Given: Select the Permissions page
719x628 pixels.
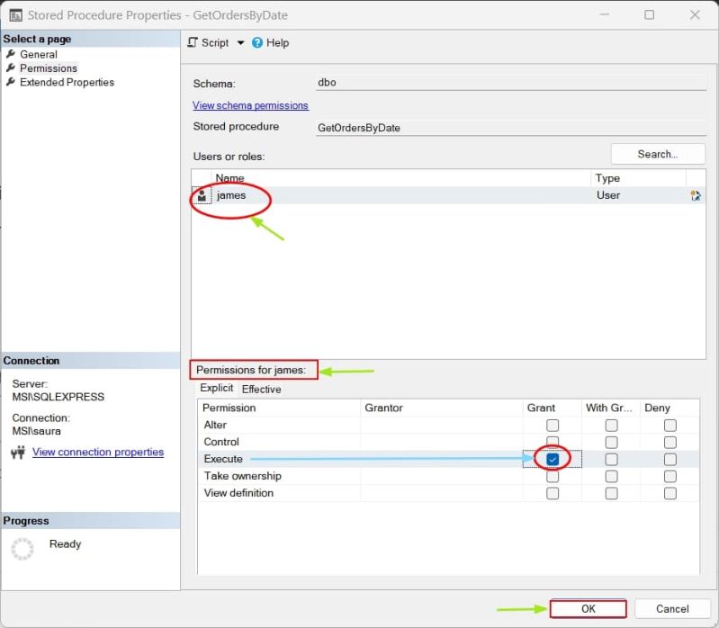Looking at the screenshot, I should [49, 68].
